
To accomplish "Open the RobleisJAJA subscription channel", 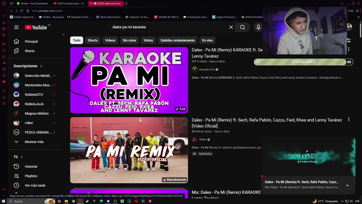I will point(34,104).
